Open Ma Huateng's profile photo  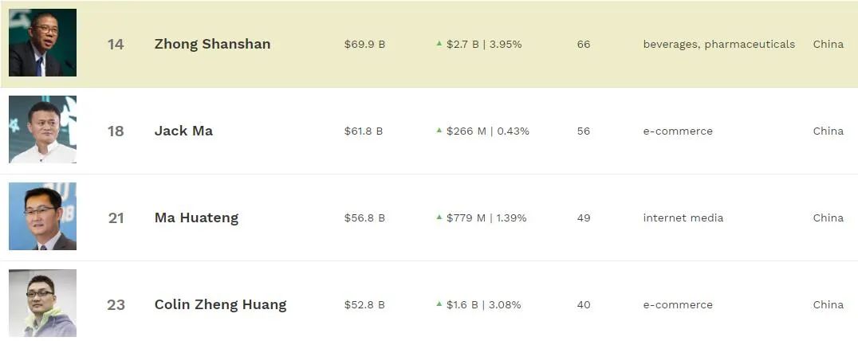[x=43, y=217]
